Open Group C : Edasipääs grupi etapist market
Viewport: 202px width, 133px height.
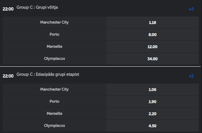click(x=48, y=74)
